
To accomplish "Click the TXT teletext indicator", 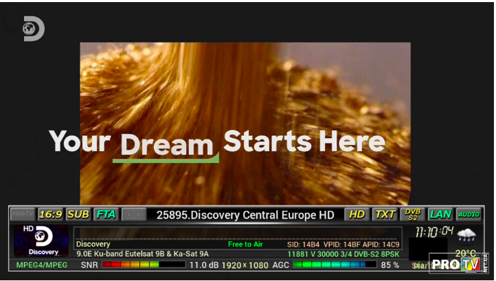I will click(385, 214).
